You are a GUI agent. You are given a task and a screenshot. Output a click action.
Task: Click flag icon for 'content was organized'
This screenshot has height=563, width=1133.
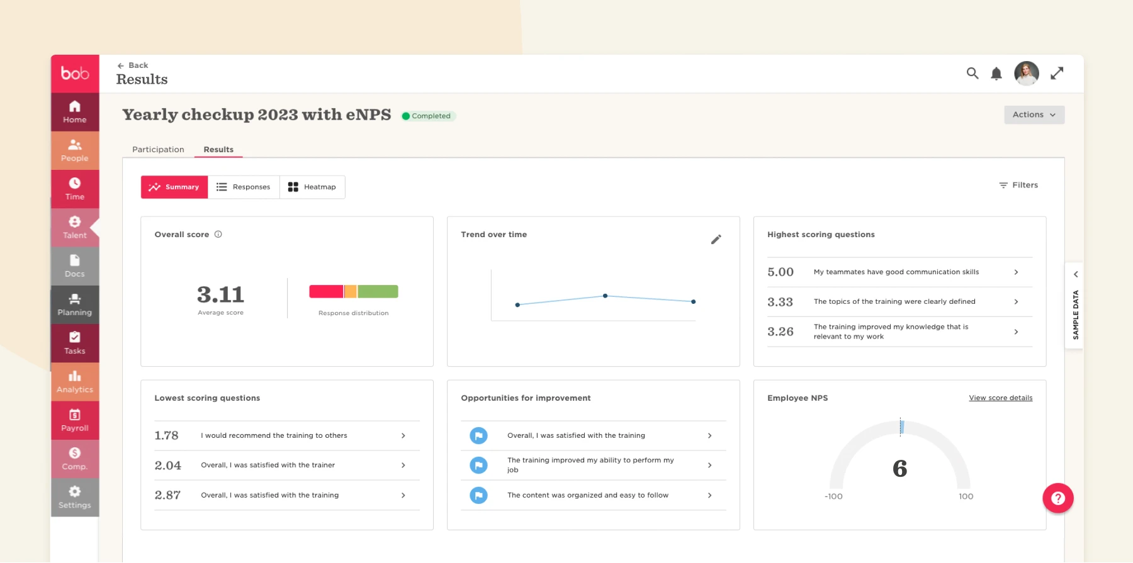click(x=479, y=496)
